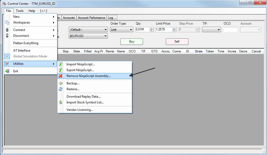The image size is (267, 155).
Task: Open the Account dropdown
Action: click(251, 29)
